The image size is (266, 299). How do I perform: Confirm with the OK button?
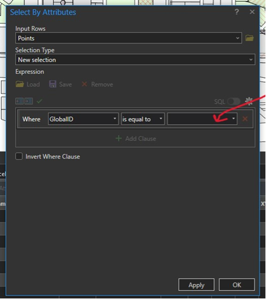click(x=237, y=285)
